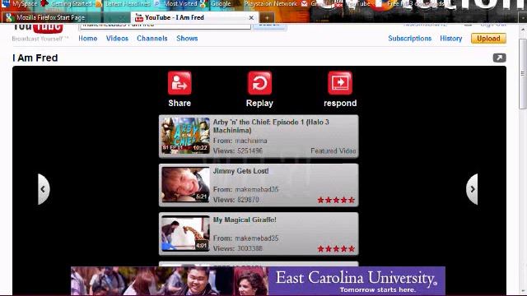Click the Replay icon to rewatch video

pos(259,83)
